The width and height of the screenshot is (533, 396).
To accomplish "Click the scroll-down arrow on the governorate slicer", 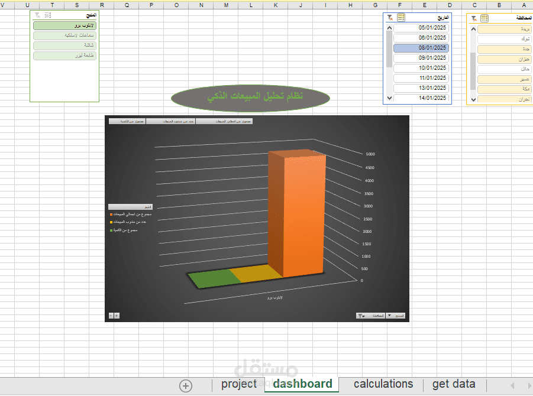I will [x=473, y=99].
